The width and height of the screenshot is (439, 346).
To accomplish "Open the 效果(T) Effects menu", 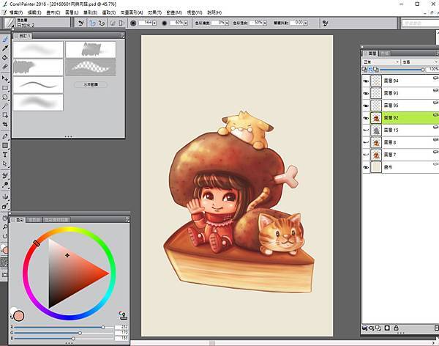I will 154,12.
